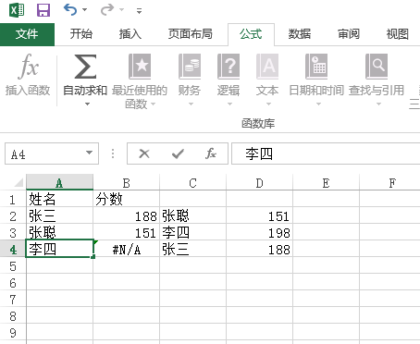Screen dimensions: 420x344
Task: Click cell D4 with value 188
Action: (259, 249)
